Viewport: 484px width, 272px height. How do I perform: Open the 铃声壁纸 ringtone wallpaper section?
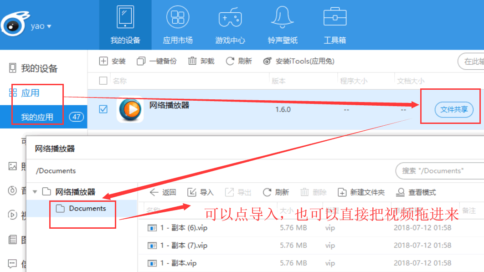(283, 25)
